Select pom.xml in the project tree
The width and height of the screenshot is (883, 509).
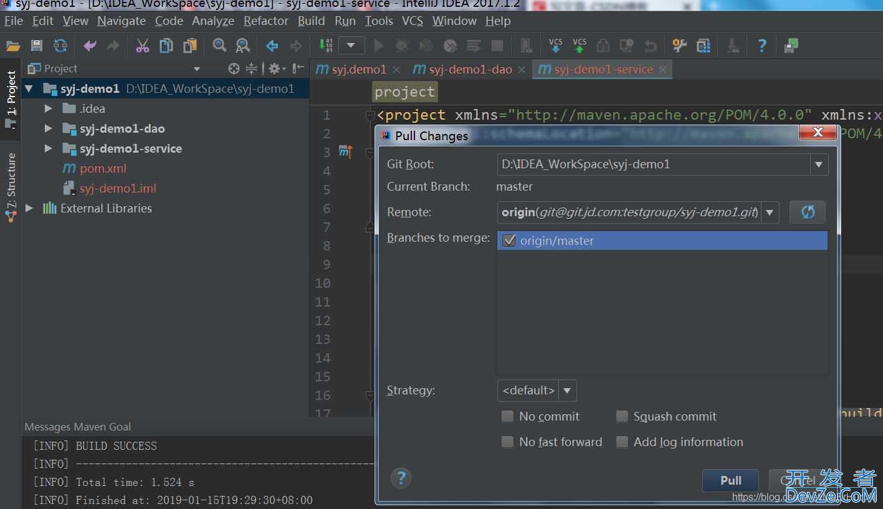[x=103, y=168]
